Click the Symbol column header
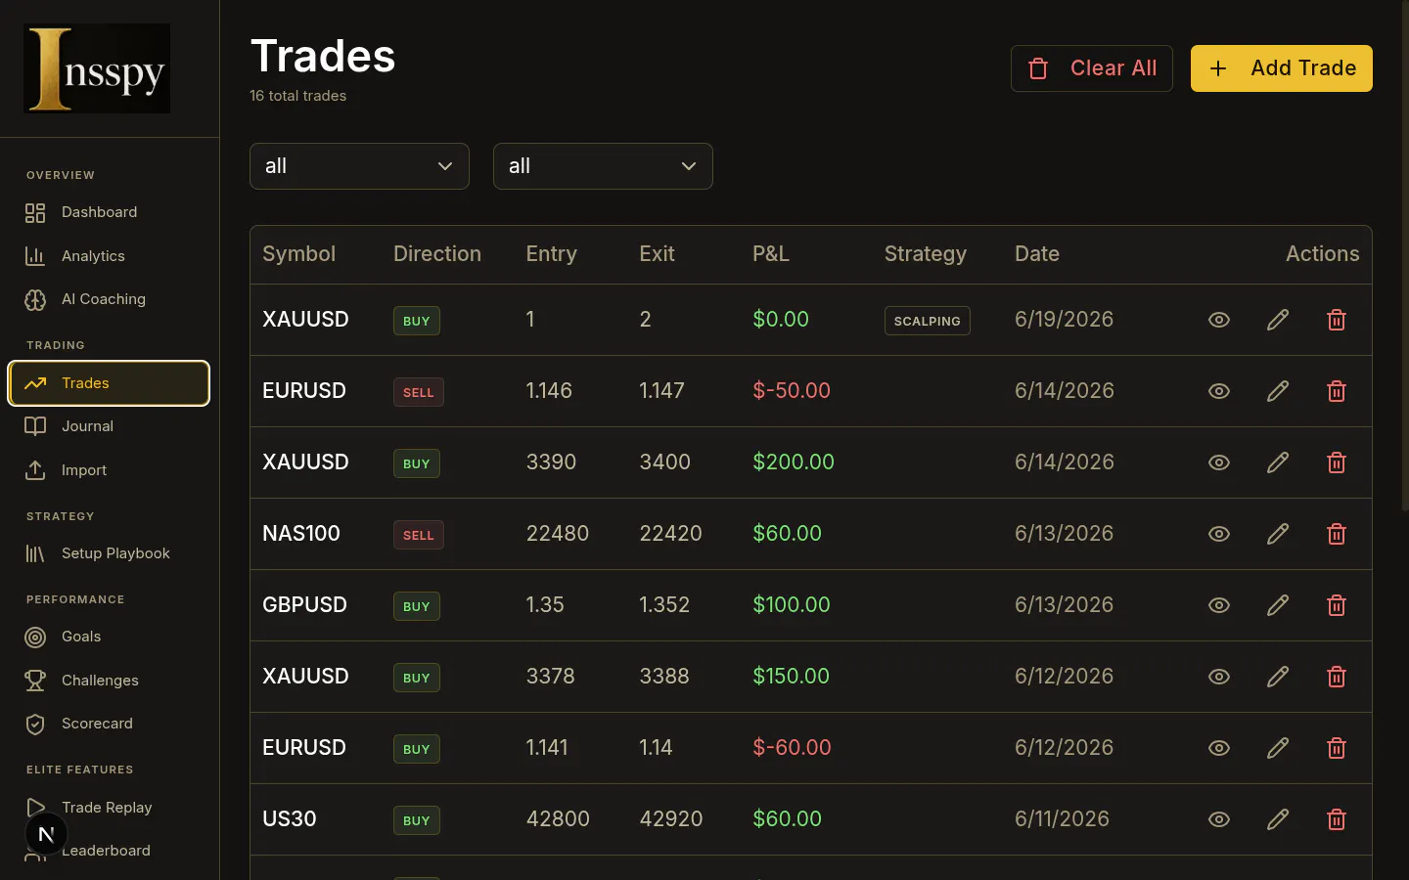 tap(299, 254)
